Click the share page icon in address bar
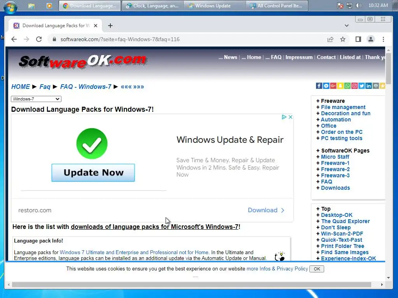 (330, 39)
